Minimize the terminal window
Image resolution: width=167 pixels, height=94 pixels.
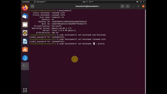133,6
